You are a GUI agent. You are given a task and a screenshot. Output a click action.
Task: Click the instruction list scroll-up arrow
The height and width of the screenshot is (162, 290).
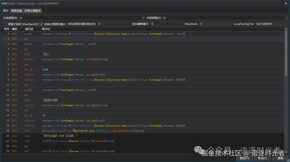286,29
